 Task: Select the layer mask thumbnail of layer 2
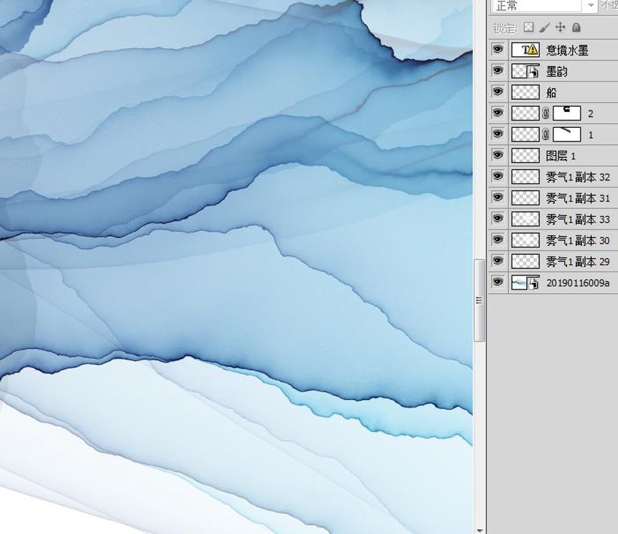click(566, 113)
